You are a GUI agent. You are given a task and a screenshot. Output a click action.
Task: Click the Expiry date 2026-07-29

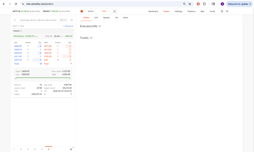[x=36, y=94]
